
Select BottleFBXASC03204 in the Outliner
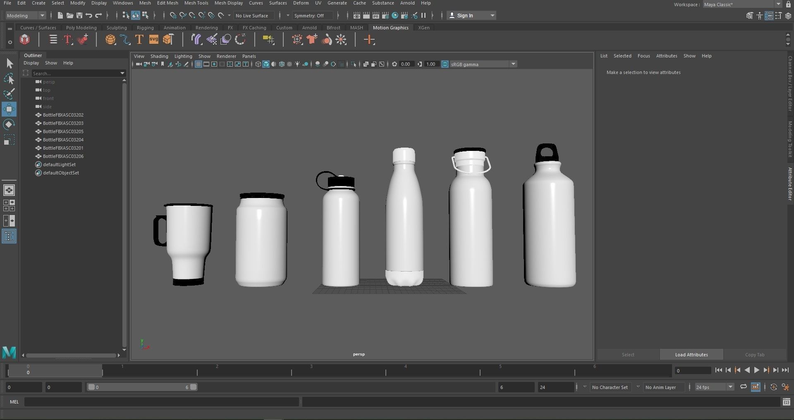[63, 140]
